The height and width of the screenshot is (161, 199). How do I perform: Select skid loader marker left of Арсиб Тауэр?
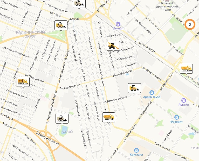click(x=134, y=88)
